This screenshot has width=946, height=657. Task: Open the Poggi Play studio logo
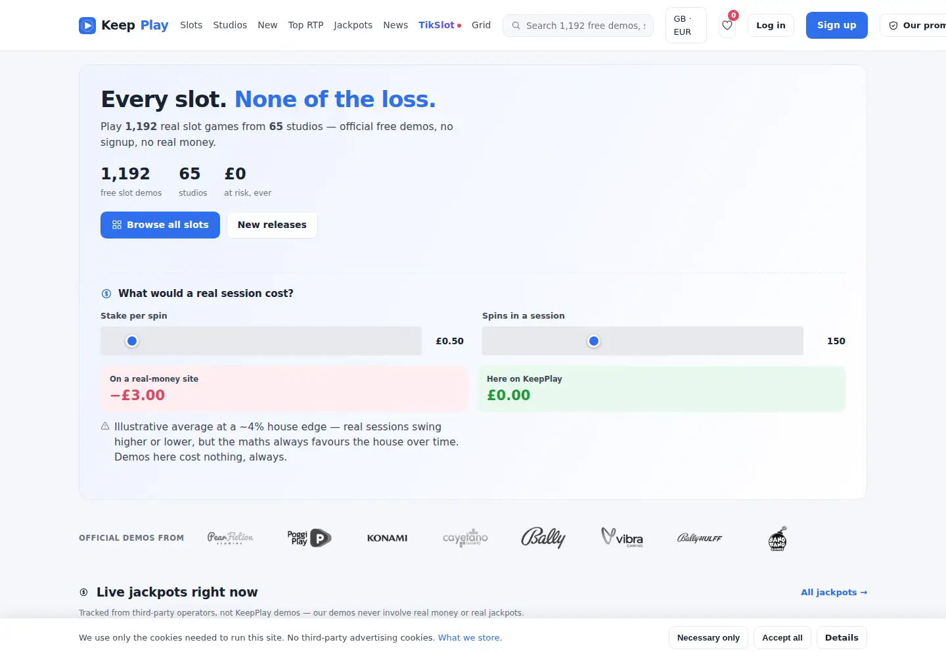pos(309,538)
